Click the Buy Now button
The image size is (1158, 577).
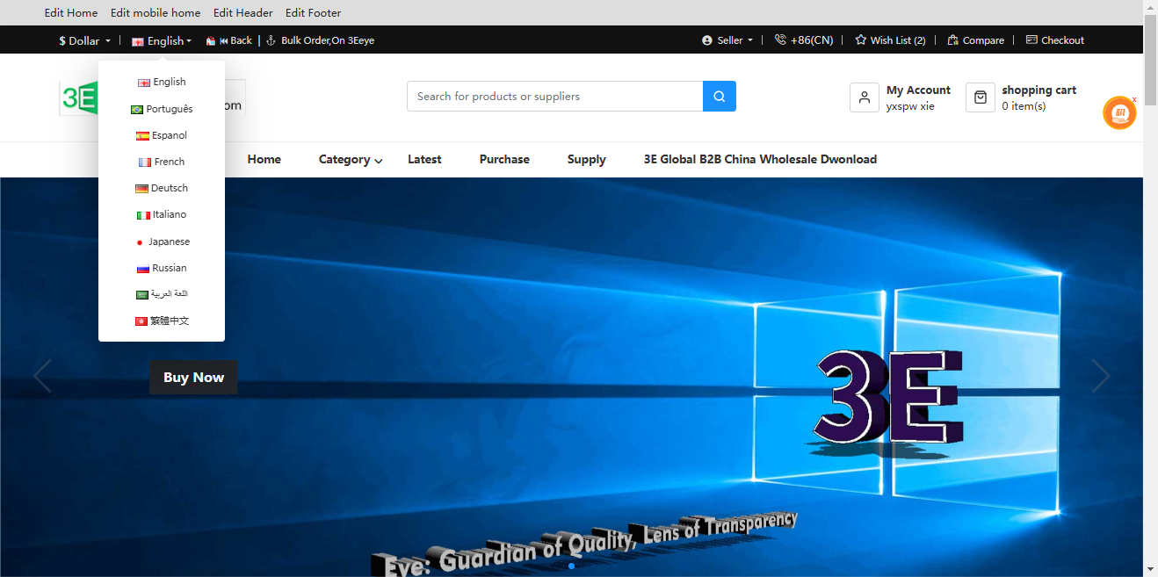click(193, 377)
